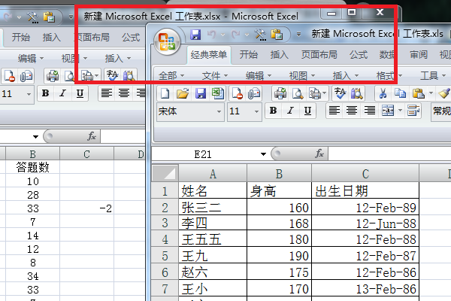Viewport: 451px width, 301px height.
Task: Toggle Wrap Text icon in front window
Action: tap(413, 111)
